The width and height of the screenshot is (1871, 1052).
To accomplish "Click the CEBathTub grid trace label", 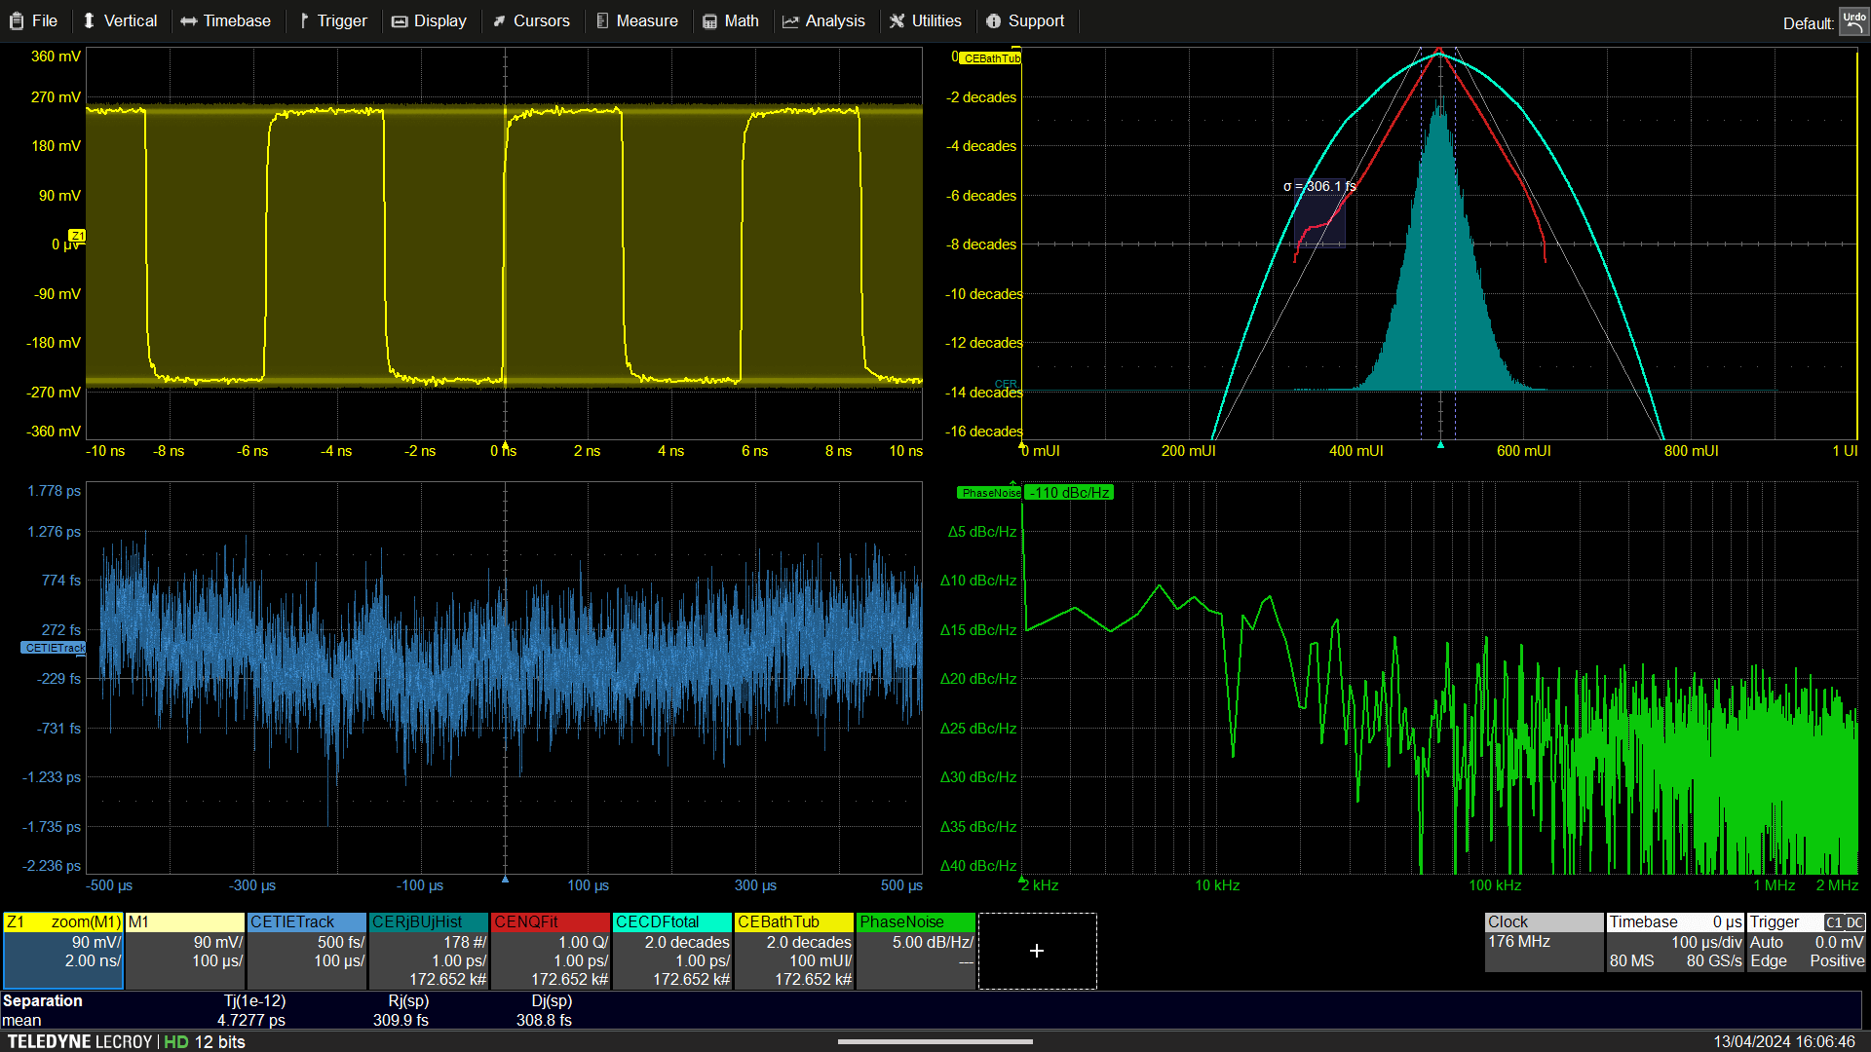I will [x=990, y=58].
